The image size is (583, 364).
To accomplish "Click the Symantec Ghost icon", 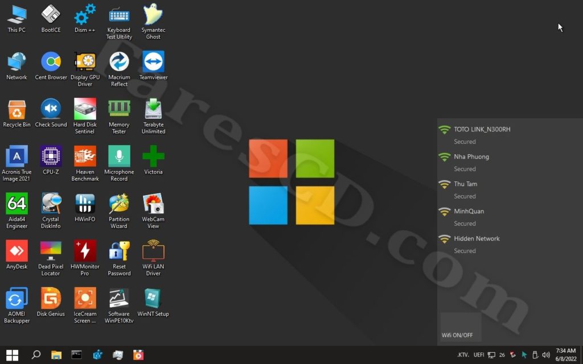I will 153,22.
